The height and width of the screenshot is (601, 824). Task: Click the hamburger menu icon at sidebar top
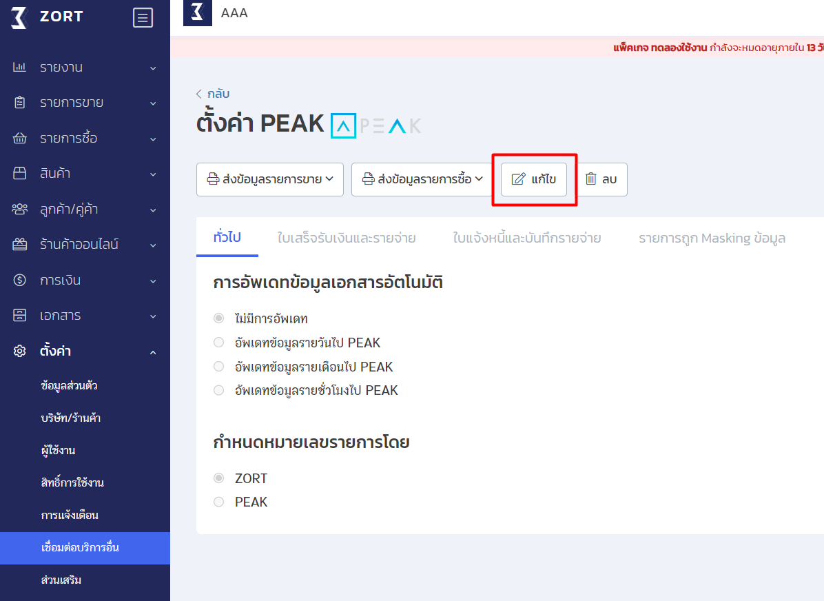[143, 17]
